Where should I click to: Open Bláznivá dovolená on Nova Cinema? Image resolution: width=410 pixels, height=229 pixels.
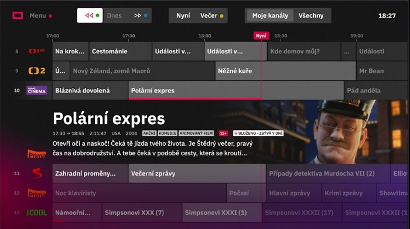(x=90, y=90)
